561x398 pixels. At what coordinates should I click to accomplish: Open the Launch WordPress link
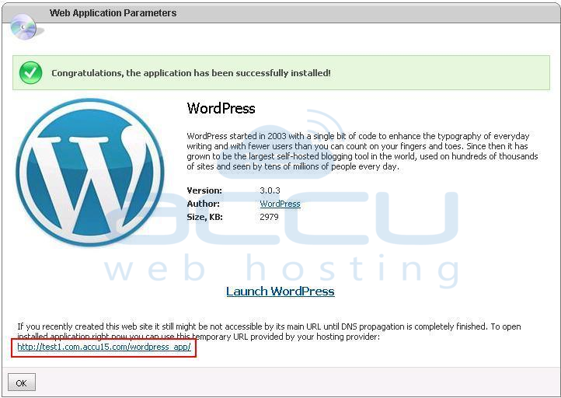click(x=280, y=292)
